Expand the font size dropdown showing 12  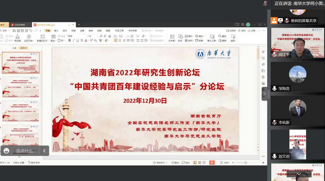97,36
